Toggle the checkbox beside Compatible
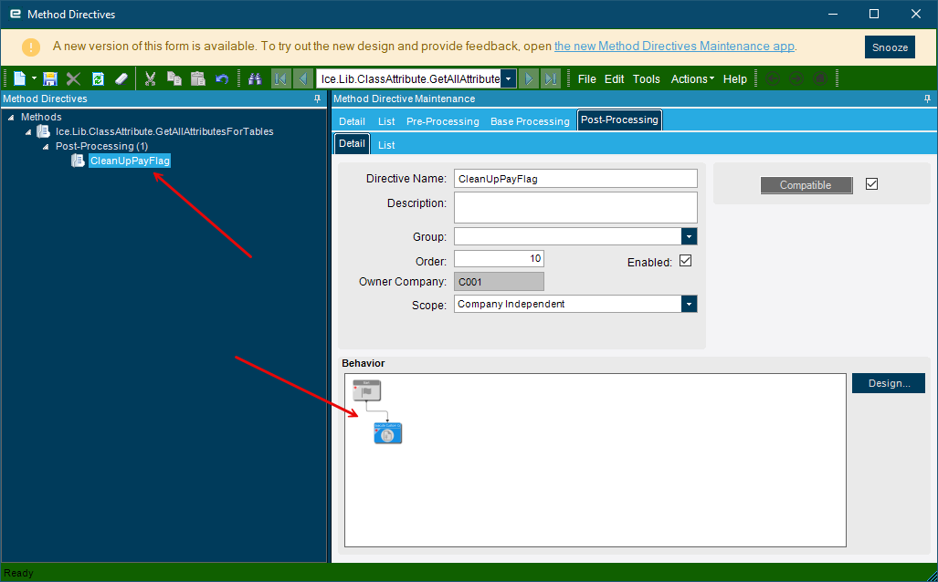The height and width of the screenshot is (582, 938). point(871,184)
